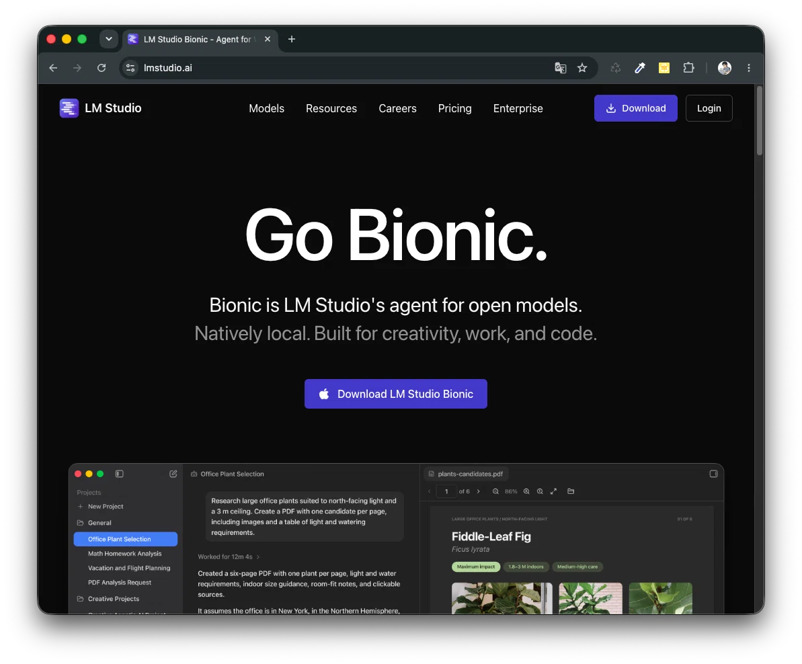Viewport: 802px width, 664px height.
Task: Open the translate page icon
Action: (561, 68)
